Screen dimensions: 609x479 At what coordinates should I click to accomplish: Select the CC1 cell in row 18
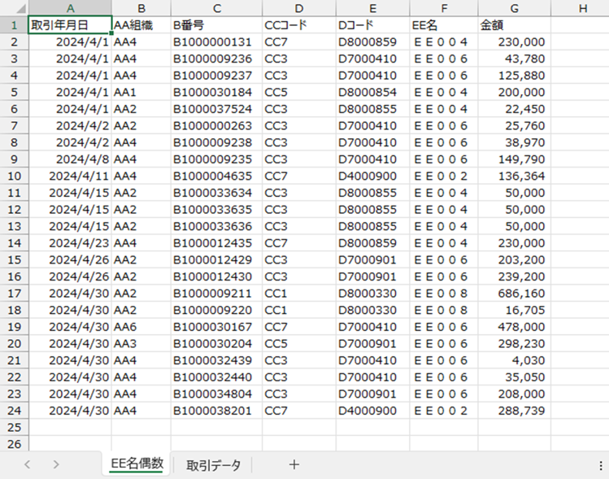[x=298, y=309]
